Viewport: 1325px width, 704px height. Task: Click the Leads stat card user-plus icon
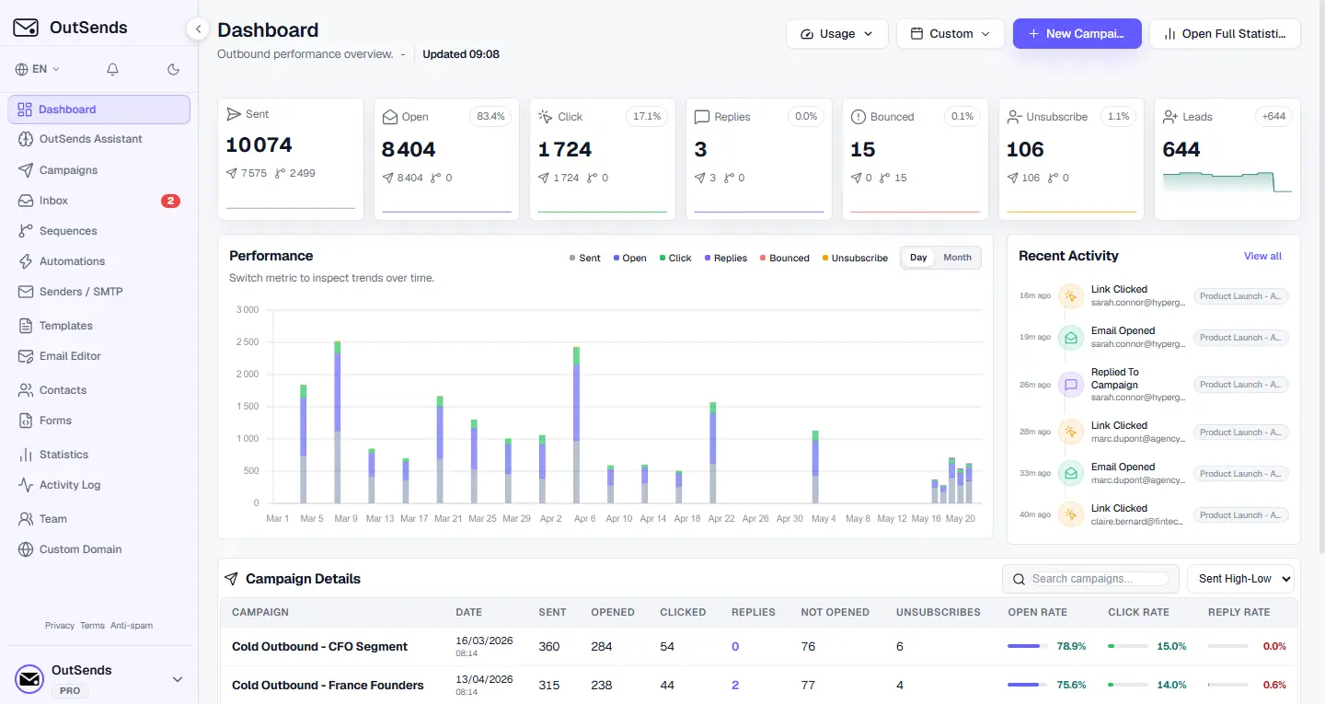click(1170, 117)
